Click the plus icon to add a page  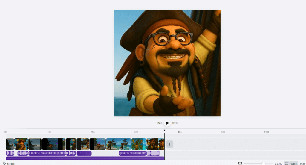(169, 144)
